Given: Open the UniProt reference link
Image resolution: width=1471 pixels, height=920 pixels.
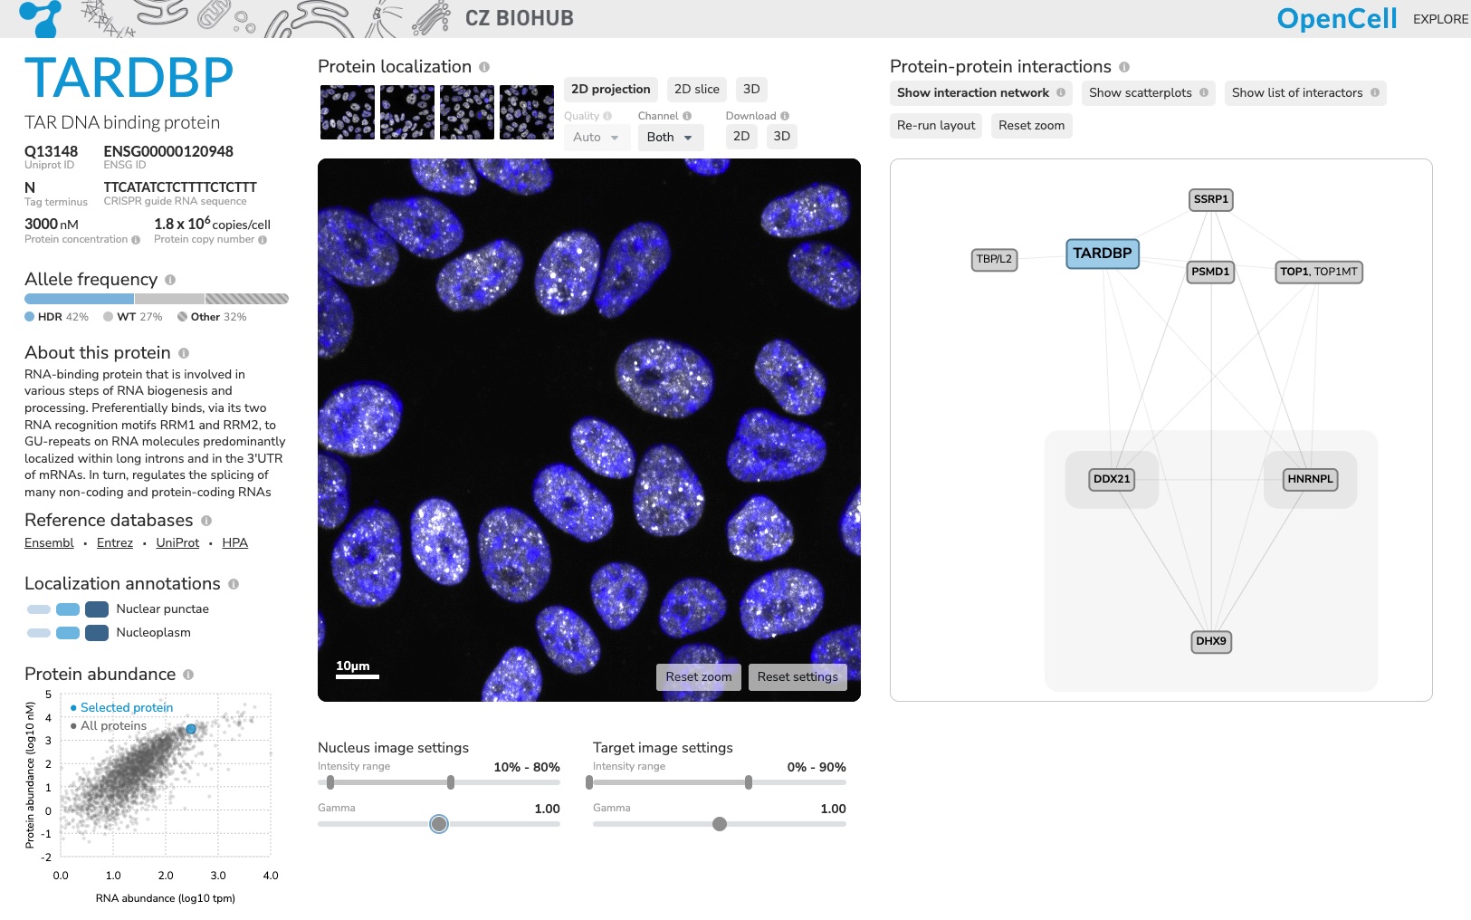Looking at the screenshot, I should (x=177, y=543).
